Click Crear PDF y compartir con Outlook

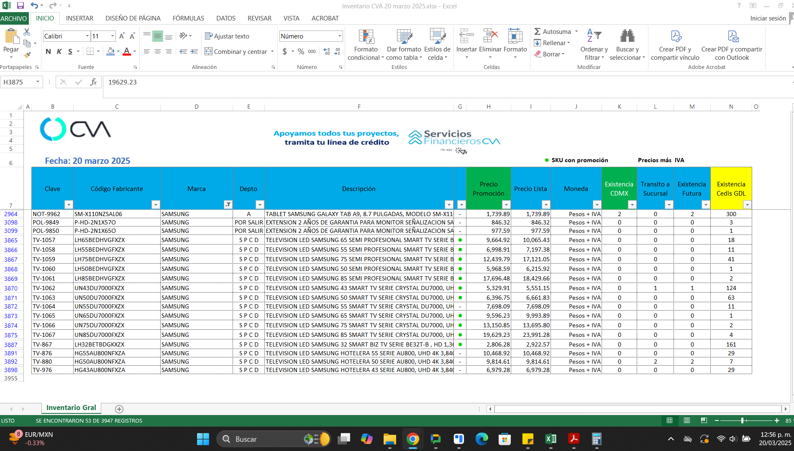pyautogui.click(x=732, y=45)
